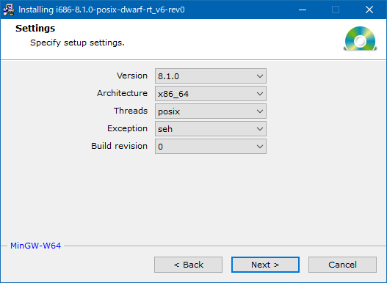Click the Settings page heading
The height and width of the screenshot is (283, 387).
35,29
